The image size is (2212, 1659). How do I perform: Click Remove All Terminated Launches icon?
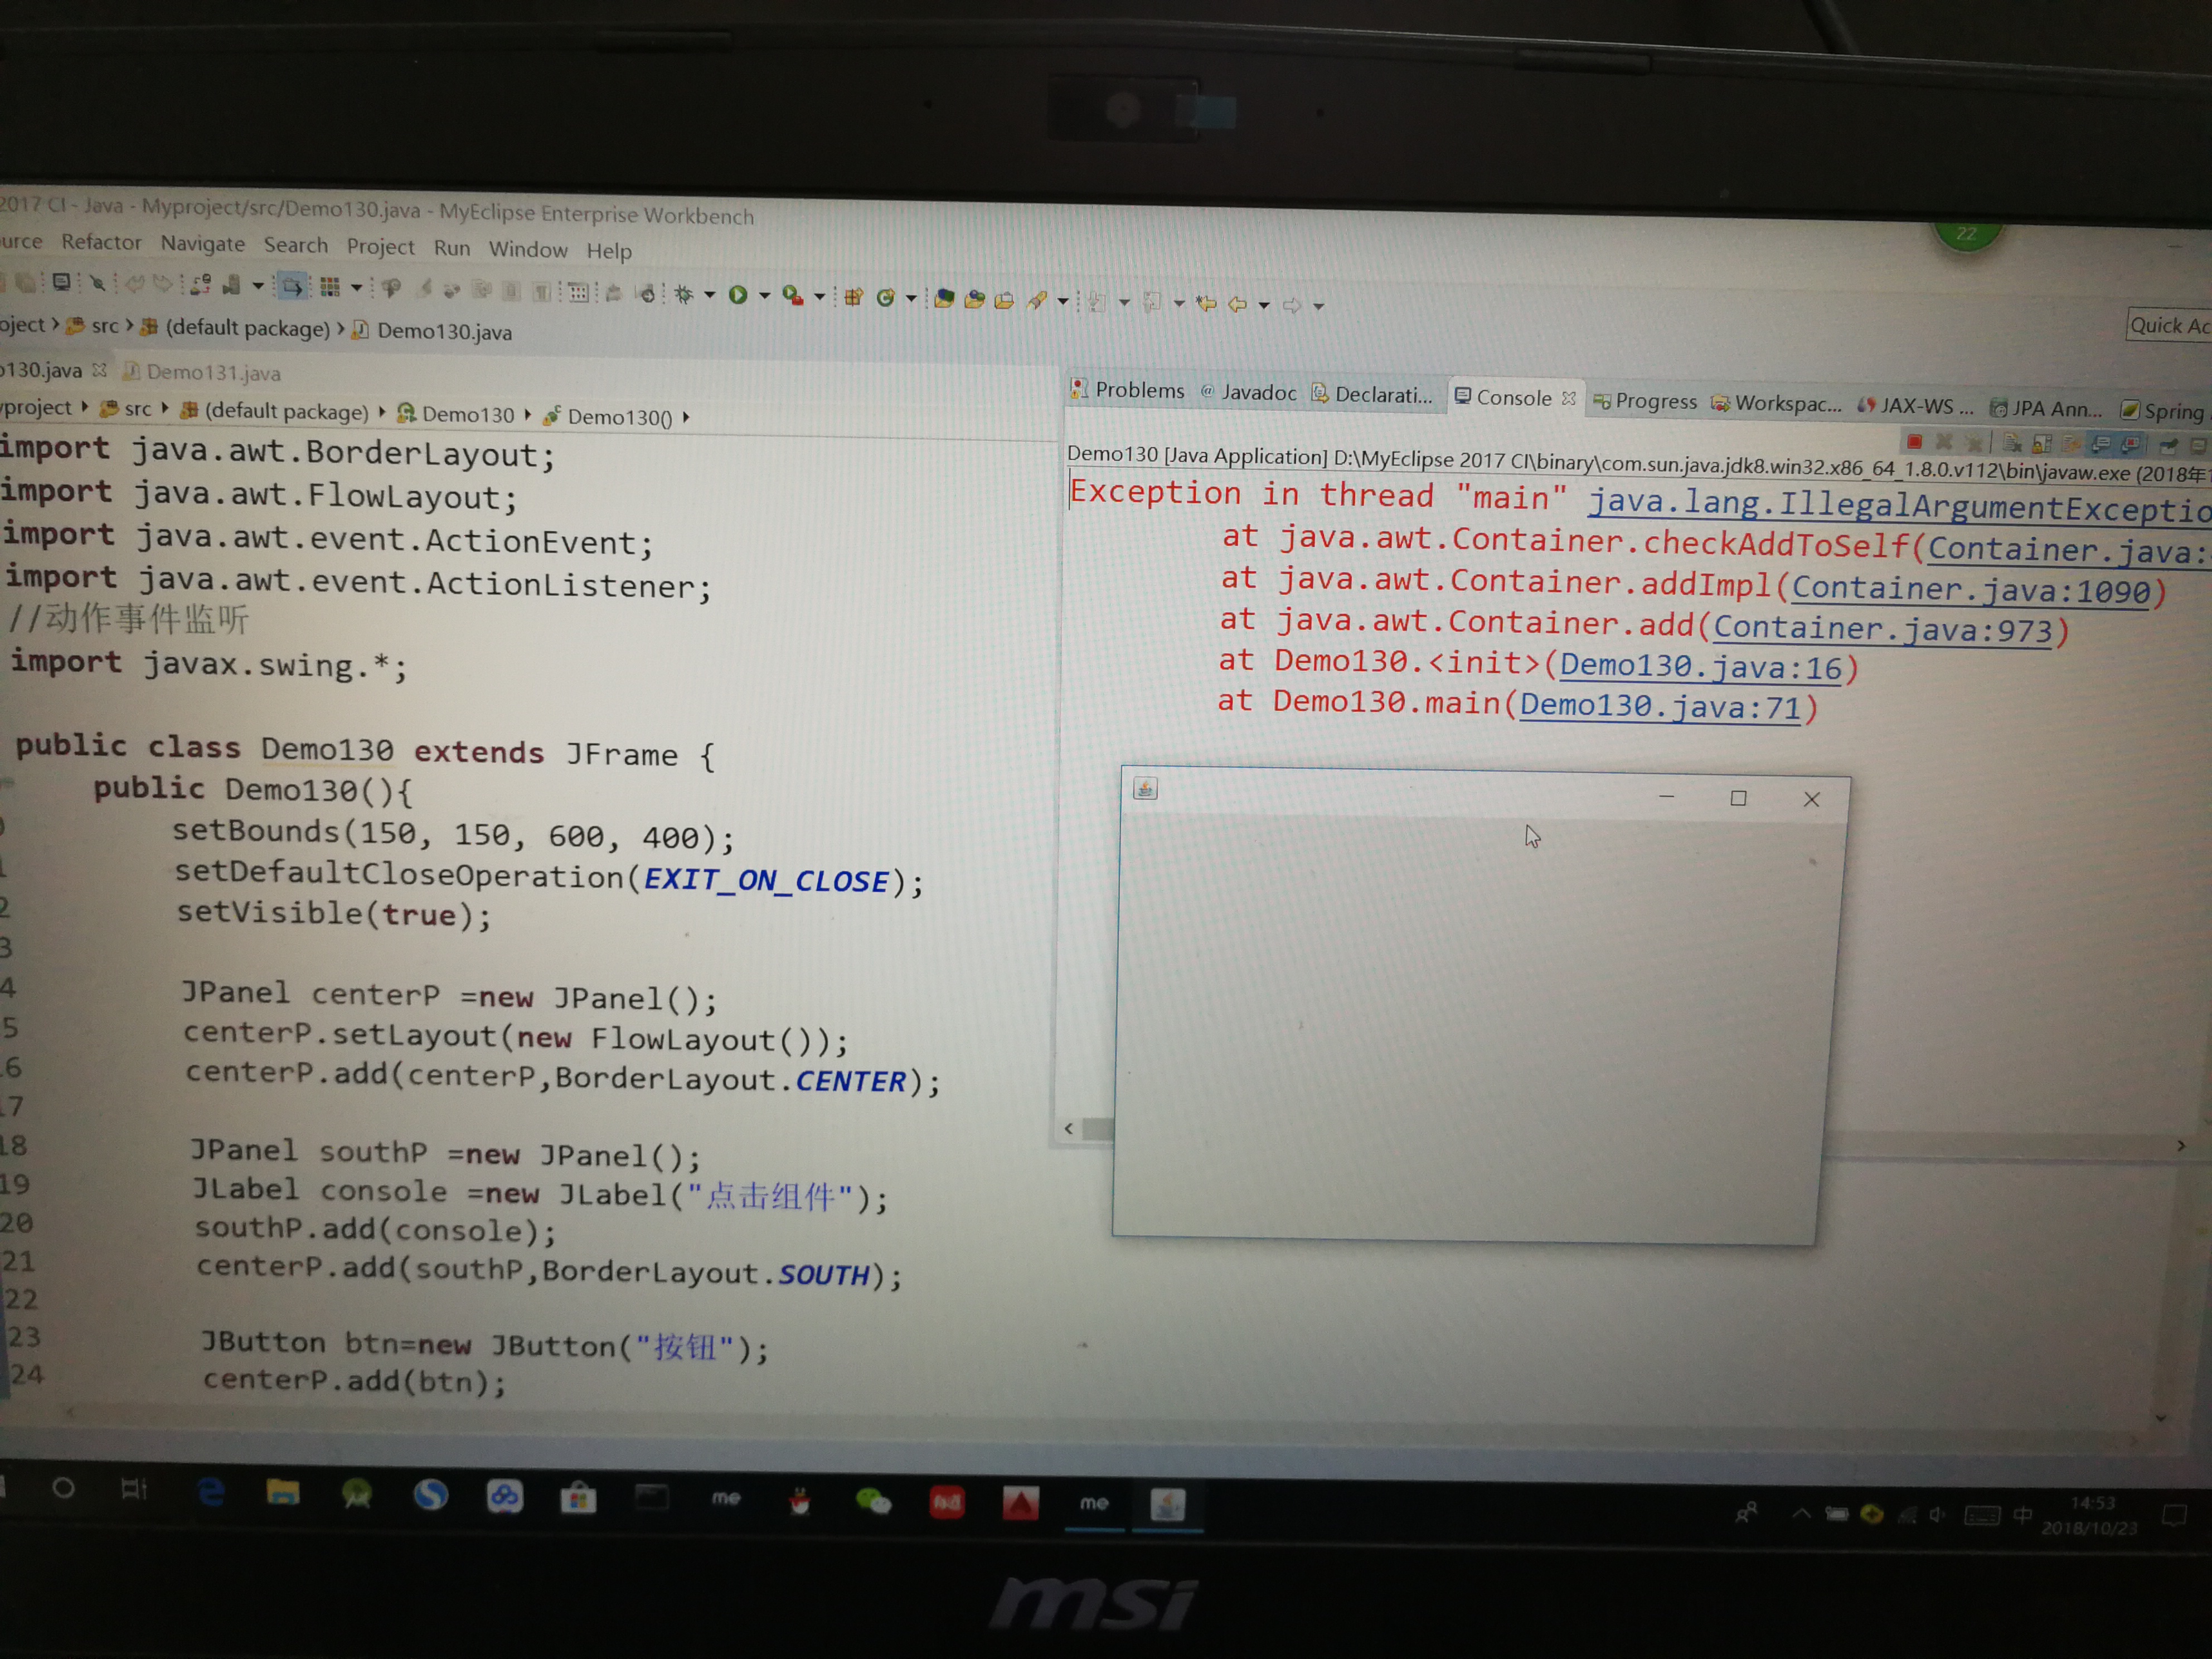(x=1974, y=443)
